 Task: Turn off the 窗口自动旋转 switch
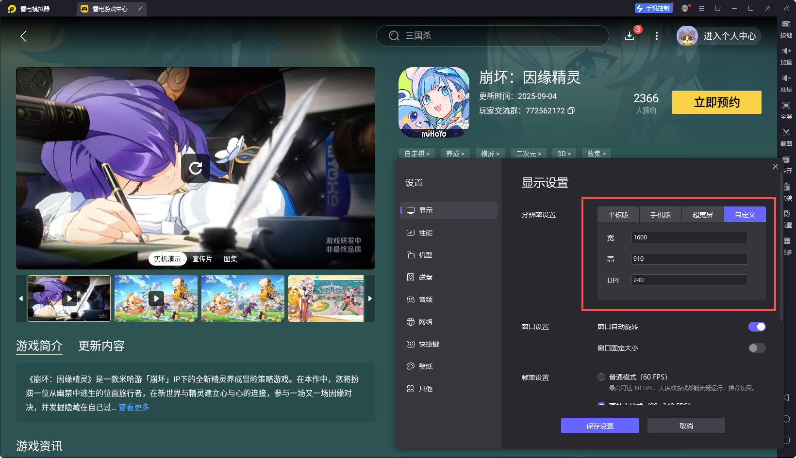(757, 327)
